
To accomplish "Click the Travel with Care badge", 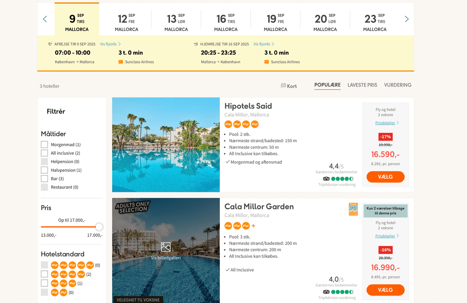I will point(353,209).
